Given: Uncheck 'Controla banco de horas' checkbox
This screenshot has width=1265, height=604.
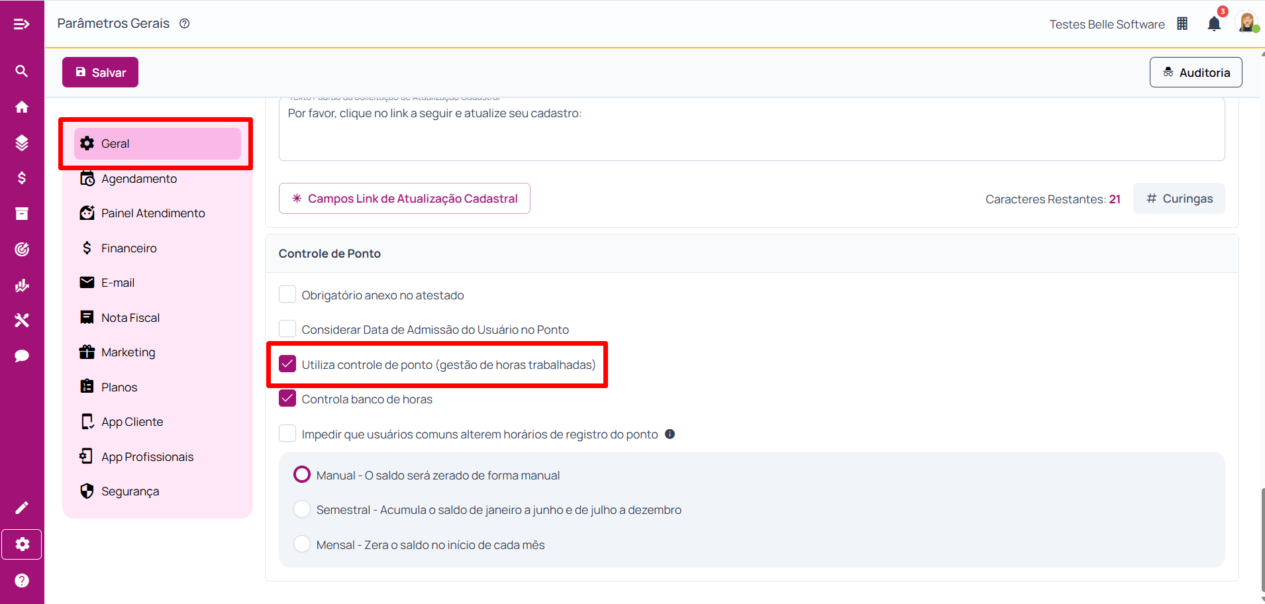Looking at the screenshot, I should 287,399.
